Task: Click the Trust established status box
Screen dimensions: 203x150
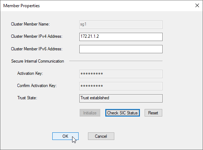Action: 121,98
